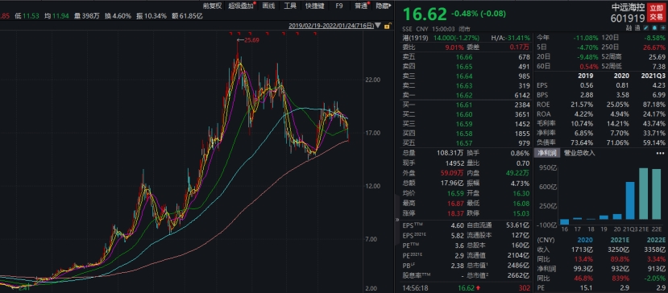Click the 52周低 value 7.38

[658, 66]
